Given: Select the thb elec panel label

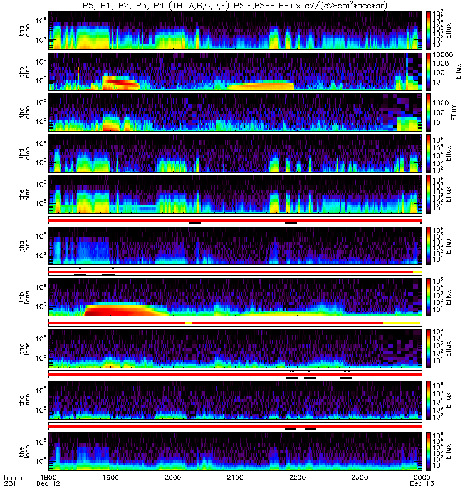Looking at the screenshot, I should coord(24,72).
